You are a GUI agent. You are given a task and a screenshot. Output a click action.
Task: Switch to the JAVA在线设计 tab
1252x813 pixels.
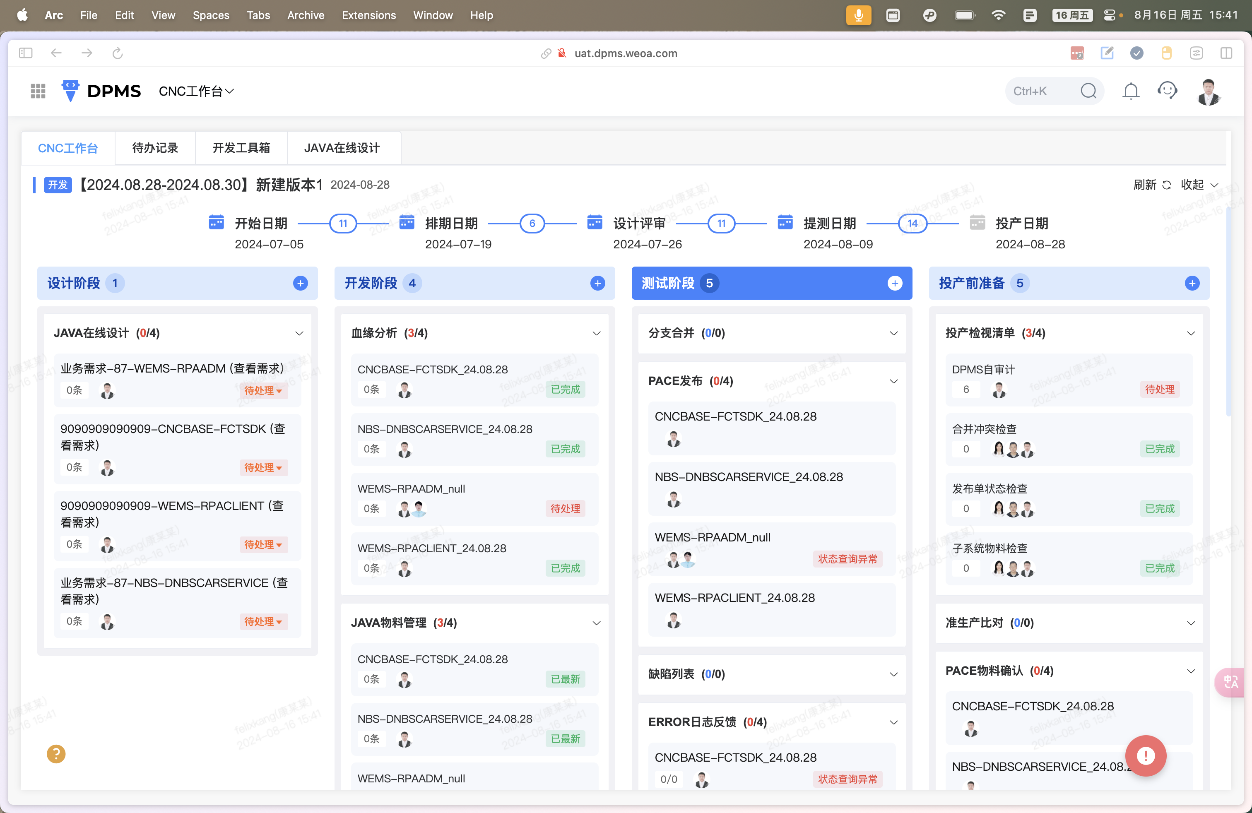pyautogui.click(x=342, y=148)
